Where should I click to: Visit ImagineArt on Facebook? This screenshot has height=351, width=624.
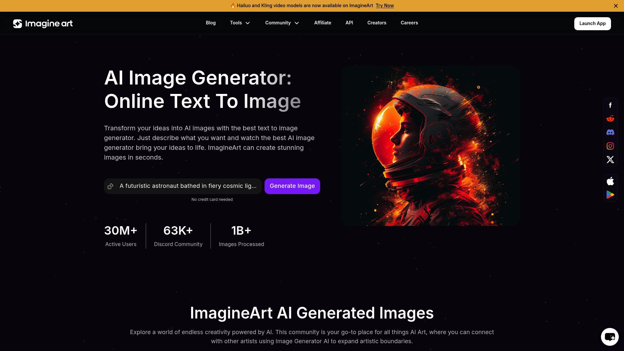click(x=610, y=105)
